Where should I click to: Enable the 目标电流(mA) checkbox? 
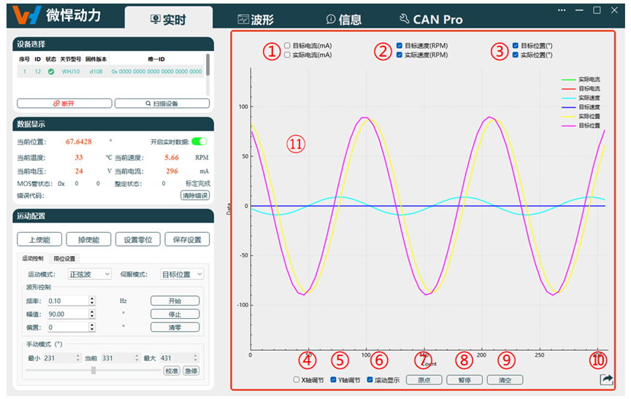click(287, 45)
